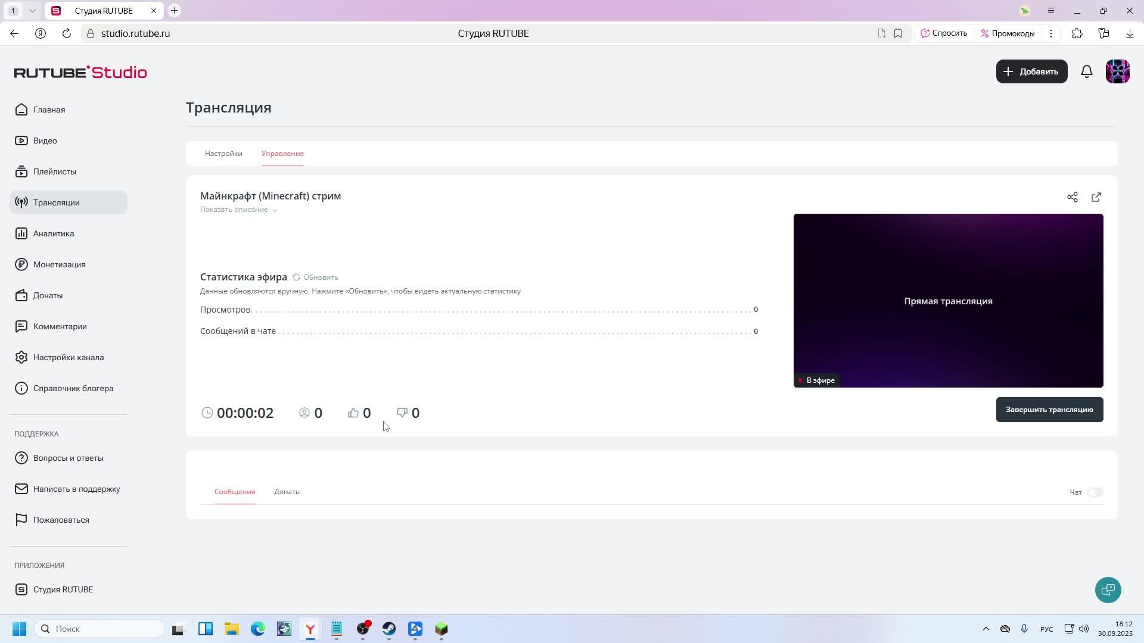Viewport: 1144px width, 643px height.
Task: Click the refresh statistics icon
Action: coord(296,277)
